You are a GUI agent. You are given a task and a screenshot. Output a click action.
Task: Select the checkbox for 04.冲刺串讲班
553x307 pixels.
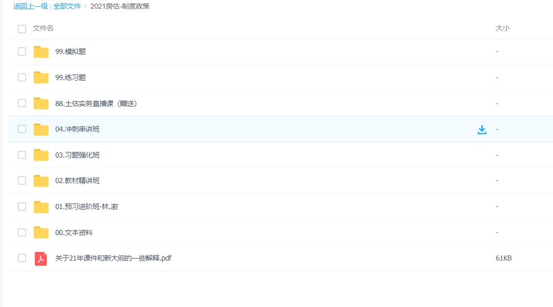coord(22,129)
